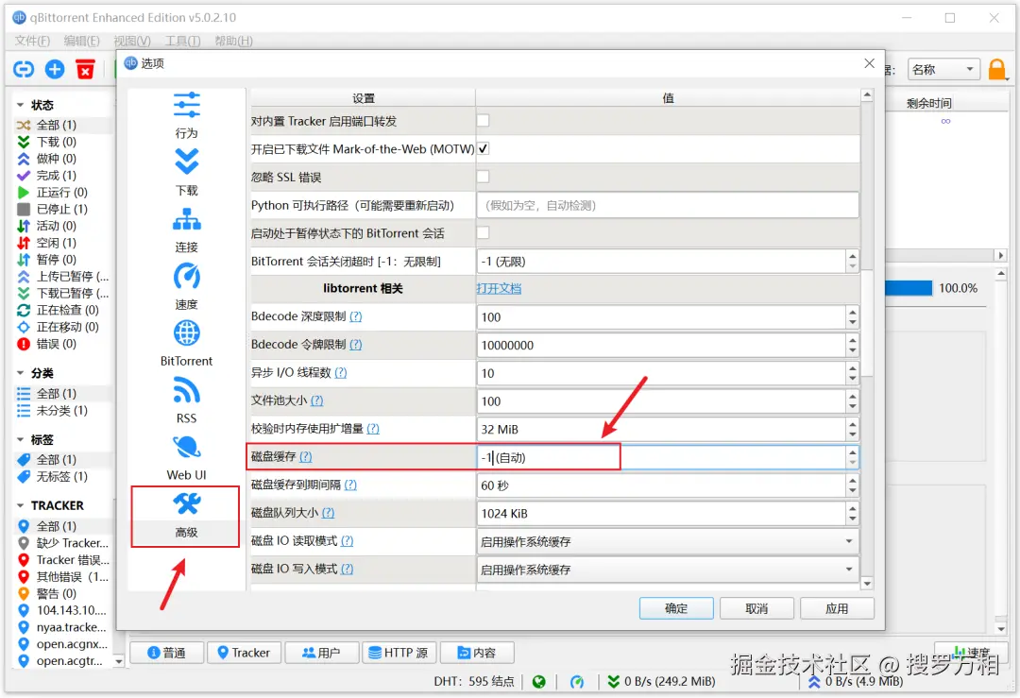Toggle 启动处于暂停状态下的 BitTorrent 会话 checkbox
Screen dimensions: 1020x698
coord(483,233)
